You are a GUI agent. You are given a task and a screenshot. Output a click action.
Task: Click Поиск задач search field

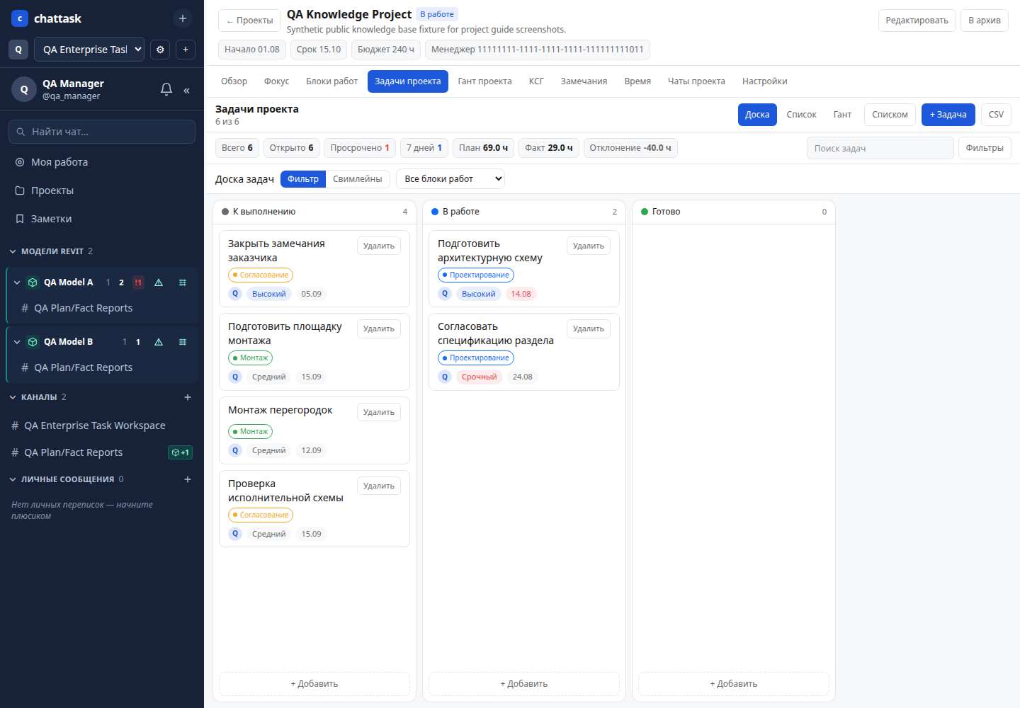click(880, 148)
